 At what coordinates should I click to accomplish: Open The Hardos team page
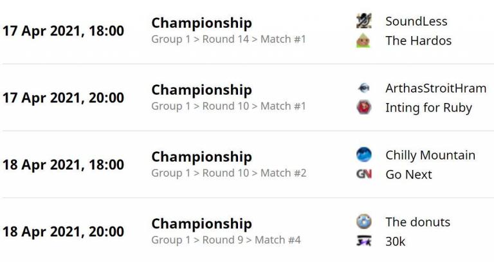pos(418,41)
